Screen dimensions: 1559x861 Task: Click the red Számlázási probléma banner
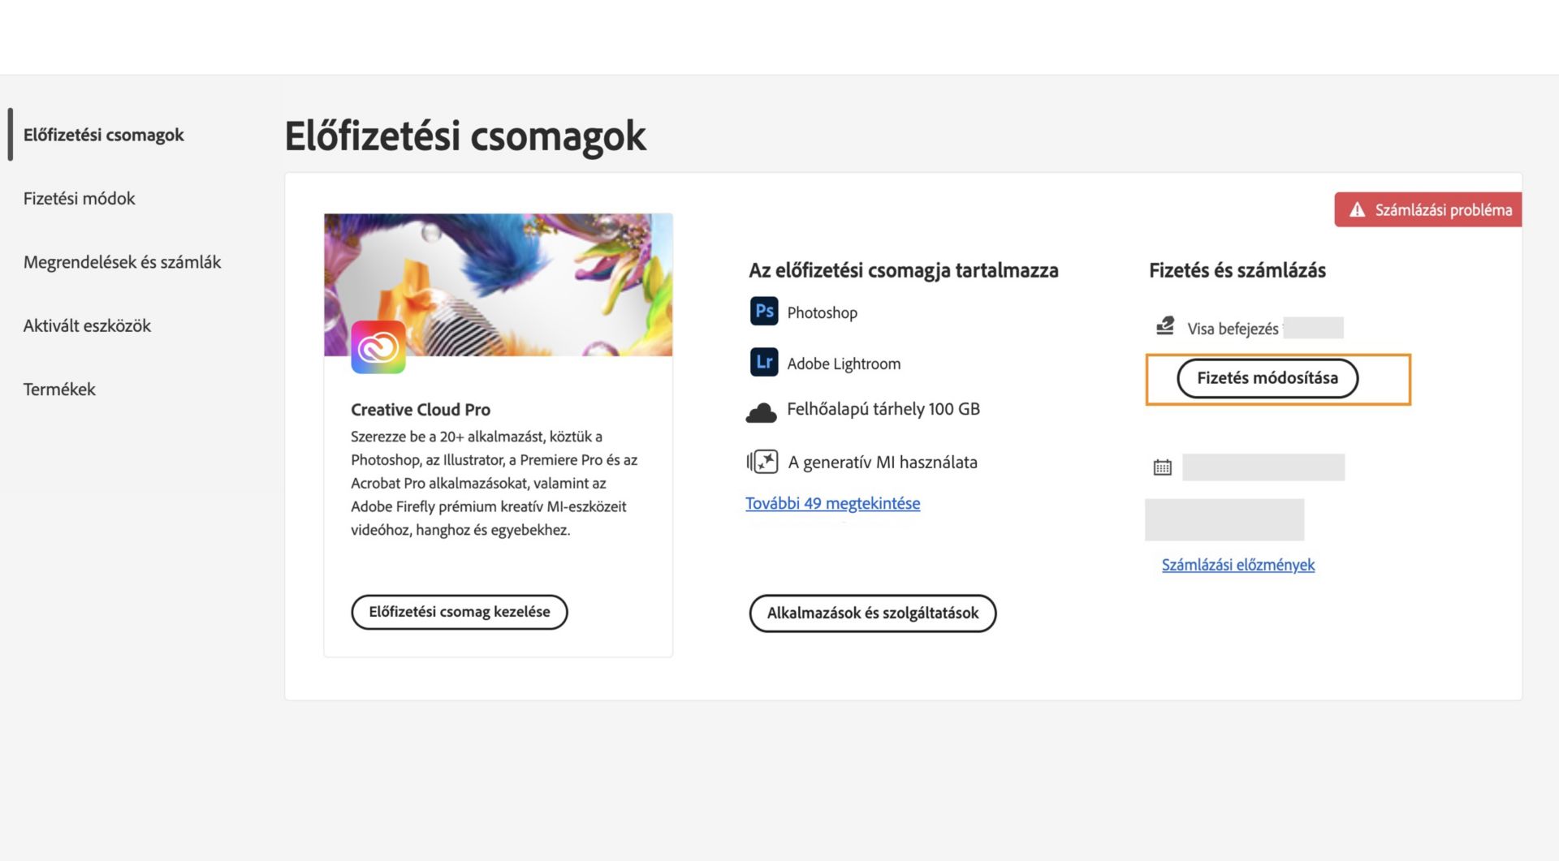(1427, 209)
